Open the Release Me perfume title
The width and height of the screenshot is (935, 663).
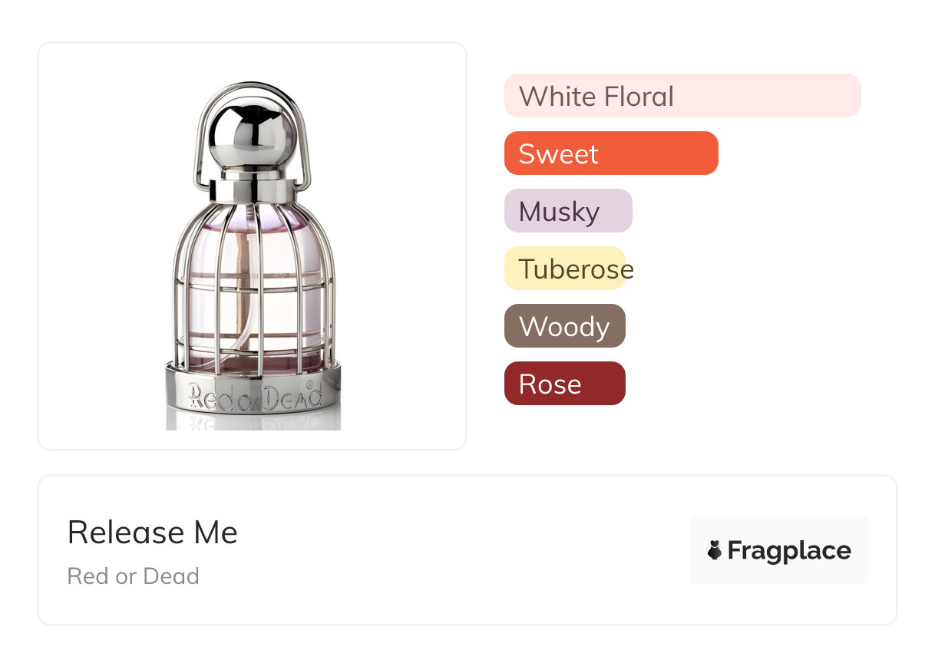click(152, 533)
